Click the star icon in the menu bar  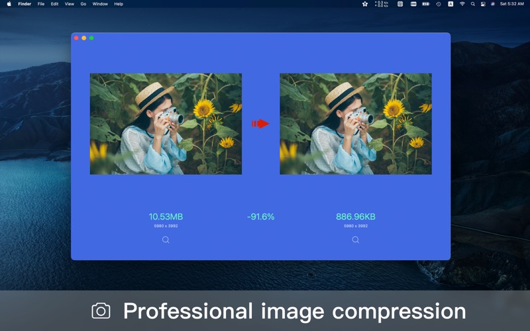click(x=365, y=4)
